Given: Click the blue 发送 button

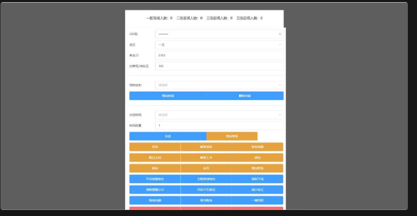Looking at the screenshot, I should tap(168, 136).
